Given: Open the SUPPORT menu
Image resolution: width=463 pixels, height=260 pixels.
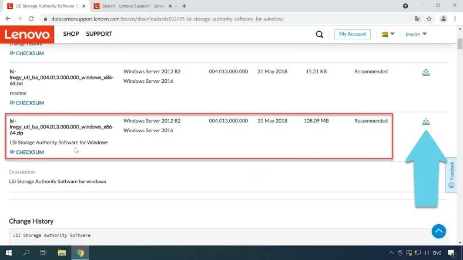Looking at the screenshot, I should click(x=99, y=34).
